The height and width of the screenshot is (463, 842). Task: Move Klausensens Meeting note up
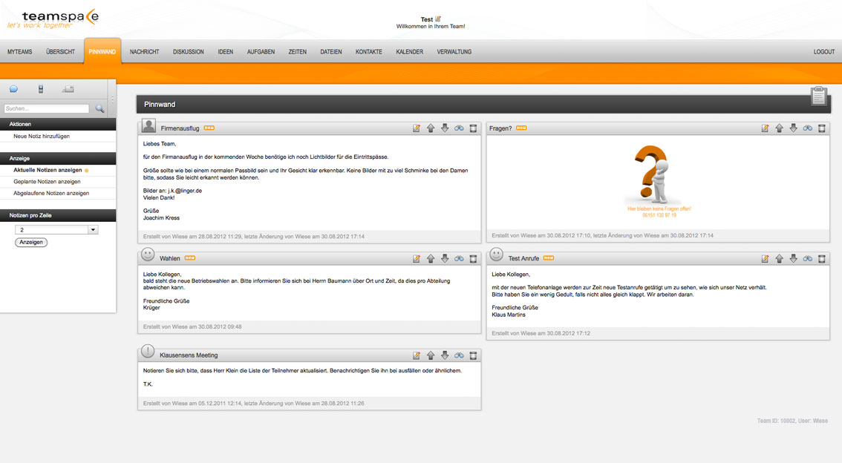point(431,355)
